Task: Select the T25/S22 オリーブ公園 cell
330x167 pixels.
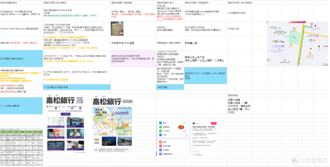Action: (x=77, y=59)
